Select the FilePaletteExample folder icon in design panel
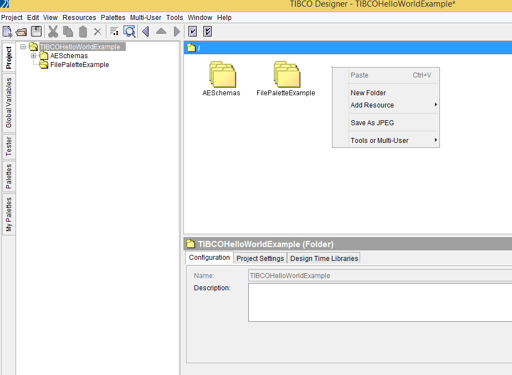 [286, 74]
